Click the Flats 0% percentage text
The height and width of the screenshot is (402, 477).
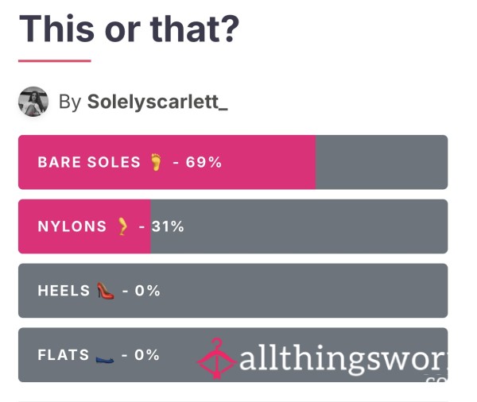(147, 355)
